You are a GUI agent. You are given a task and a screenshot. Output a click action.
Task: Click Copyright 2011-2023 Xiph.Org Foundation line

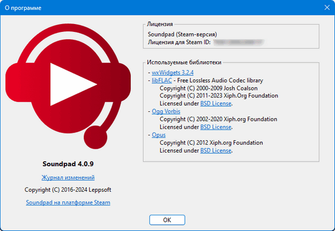[x=219, y=96]
